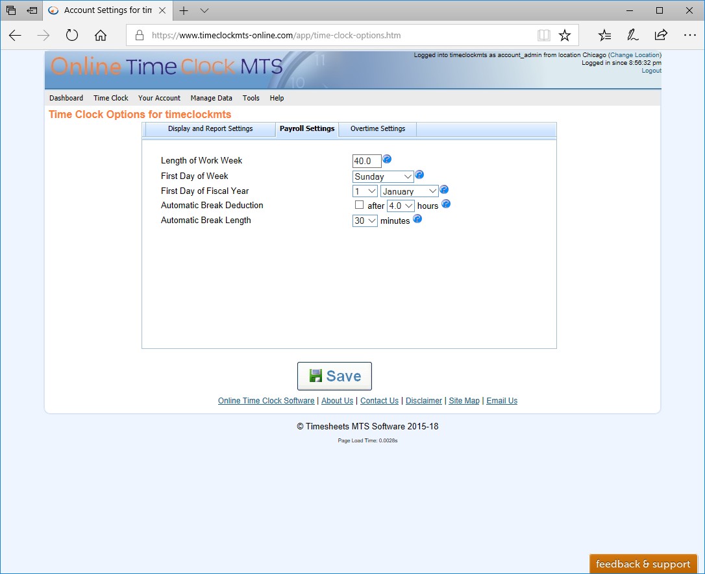Image resolution: width=705 pixels, height=574 pixels.
Task: Open the Favorites hub
Action: pyautogui.click(x=605, y=36)
